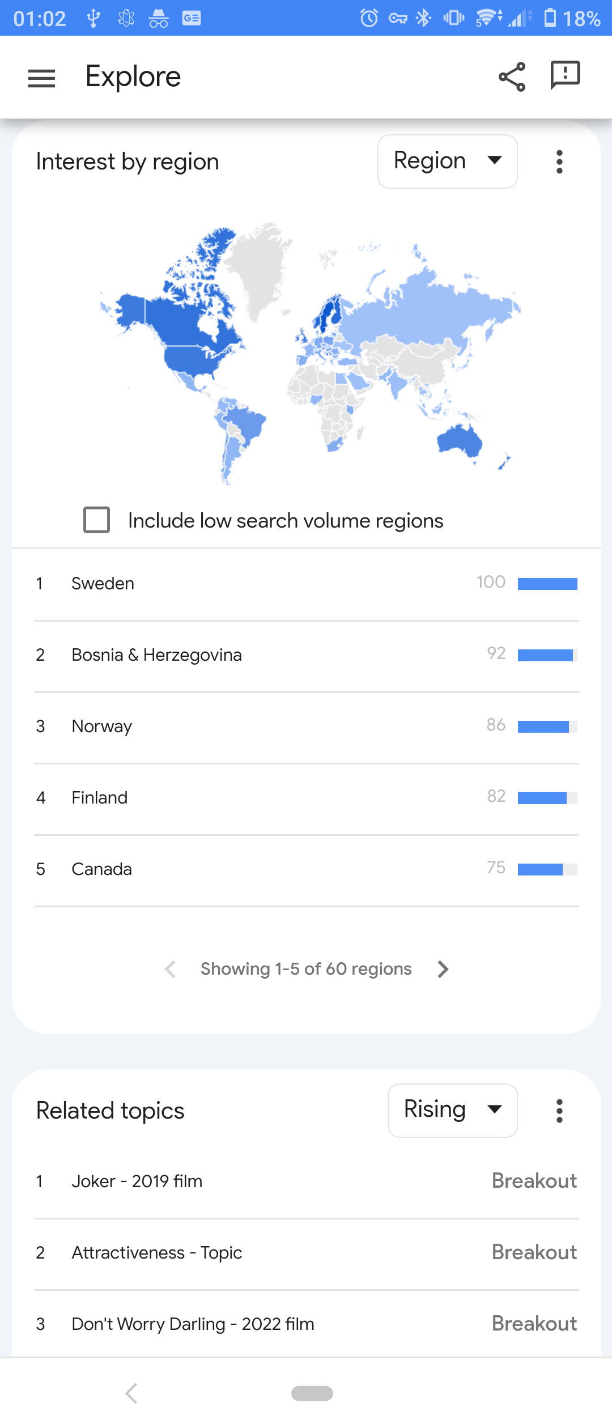Enable Include low search volume regions checkbox
Screen dimensions: 612x1428
(97, 520)
